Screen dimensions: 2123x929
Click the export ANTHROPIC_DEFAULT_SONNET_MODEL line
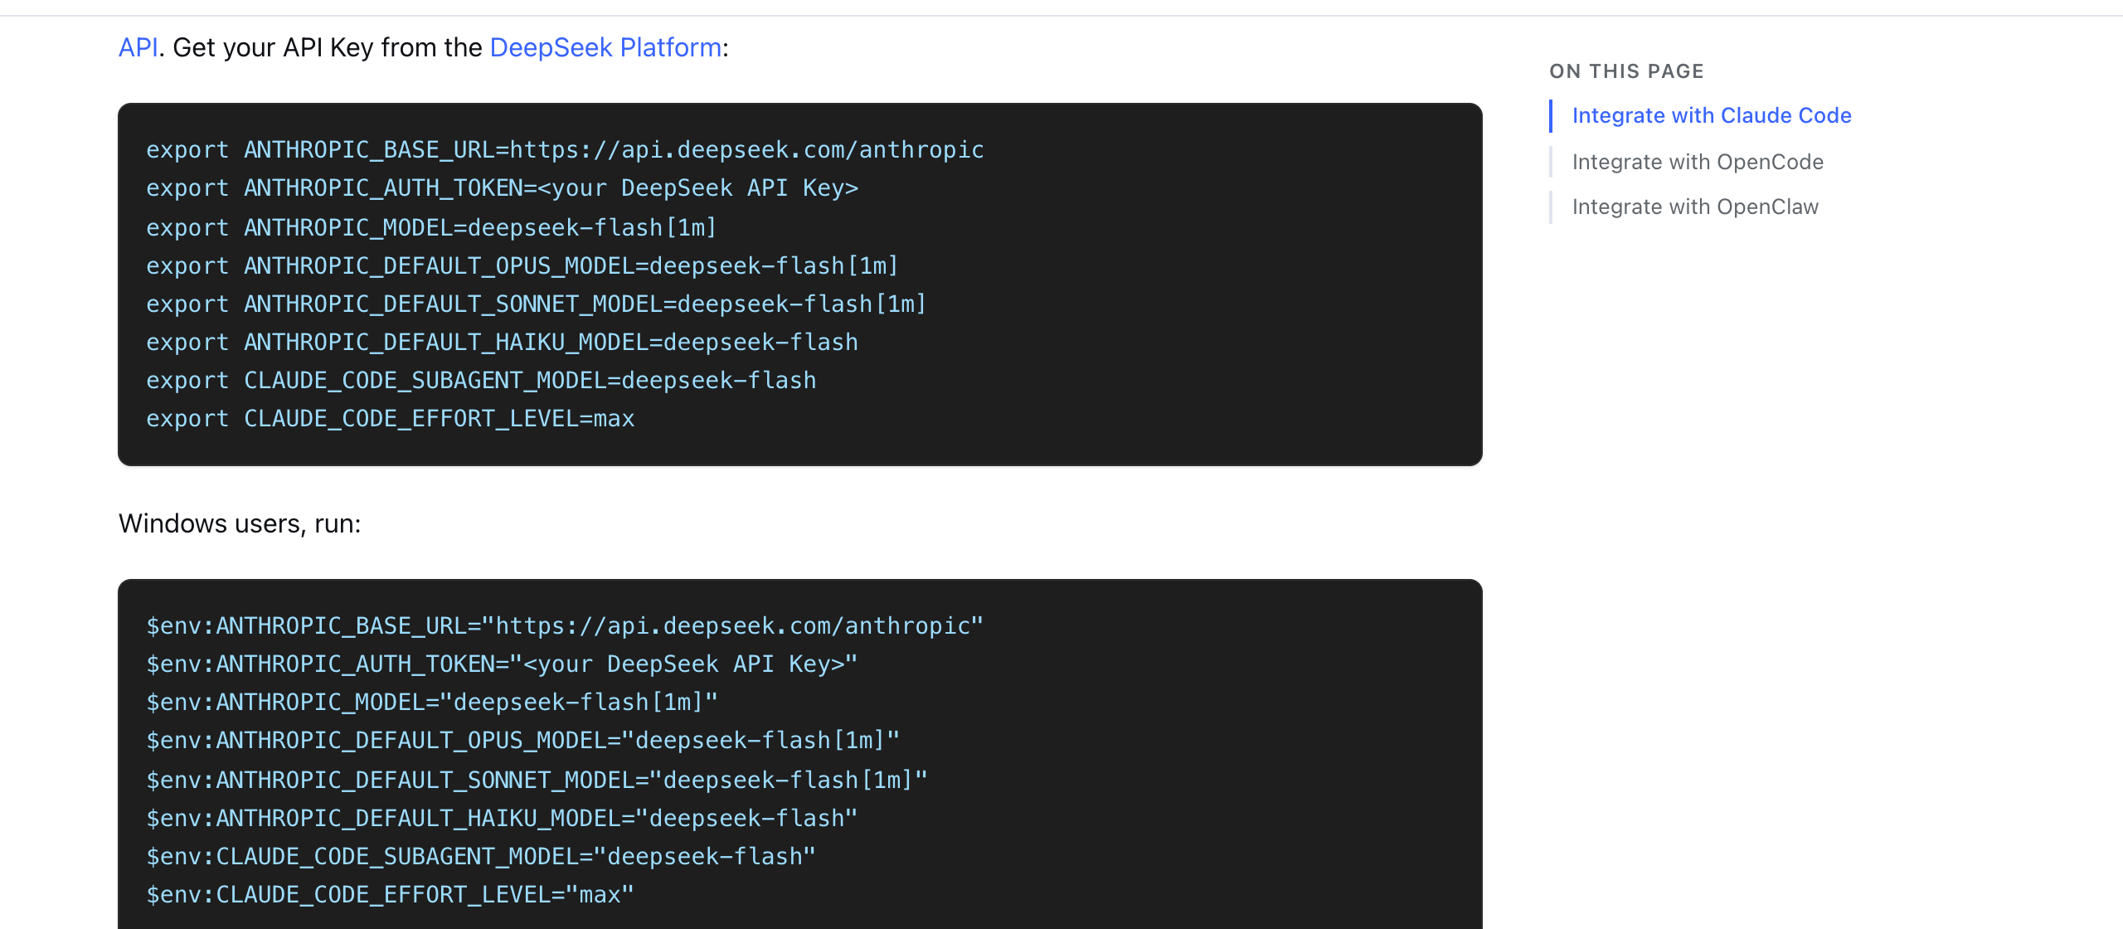tap(536, 304)
